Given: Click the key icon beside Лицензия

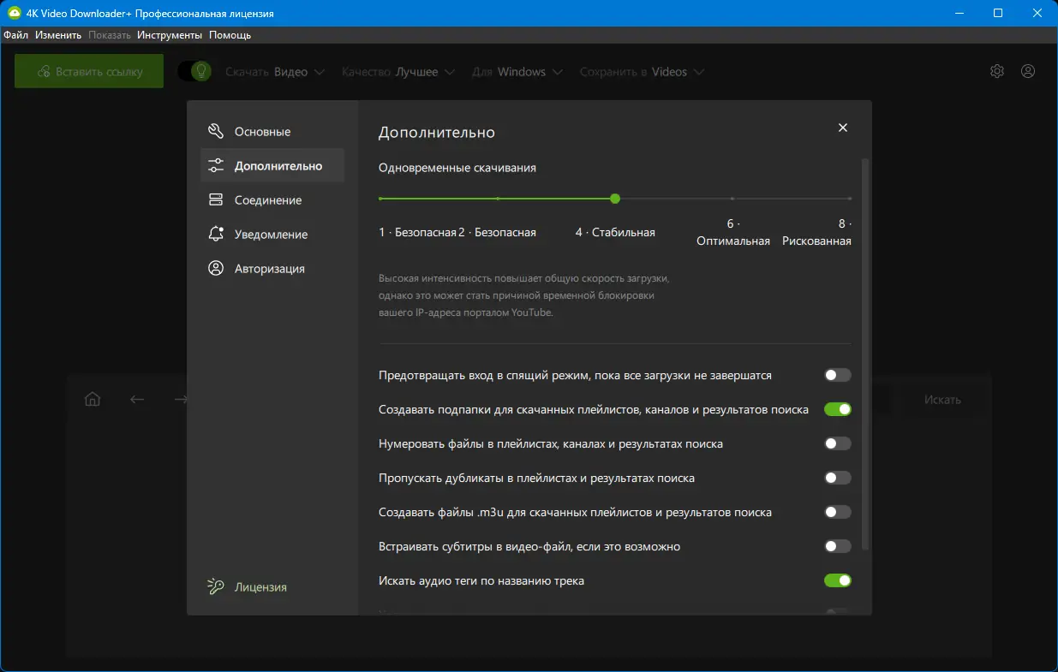Looking at the screenshot, I should [216, 587].
